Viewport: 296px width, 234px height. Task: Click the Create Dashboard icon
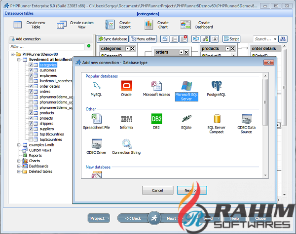(x=185, y=25)
